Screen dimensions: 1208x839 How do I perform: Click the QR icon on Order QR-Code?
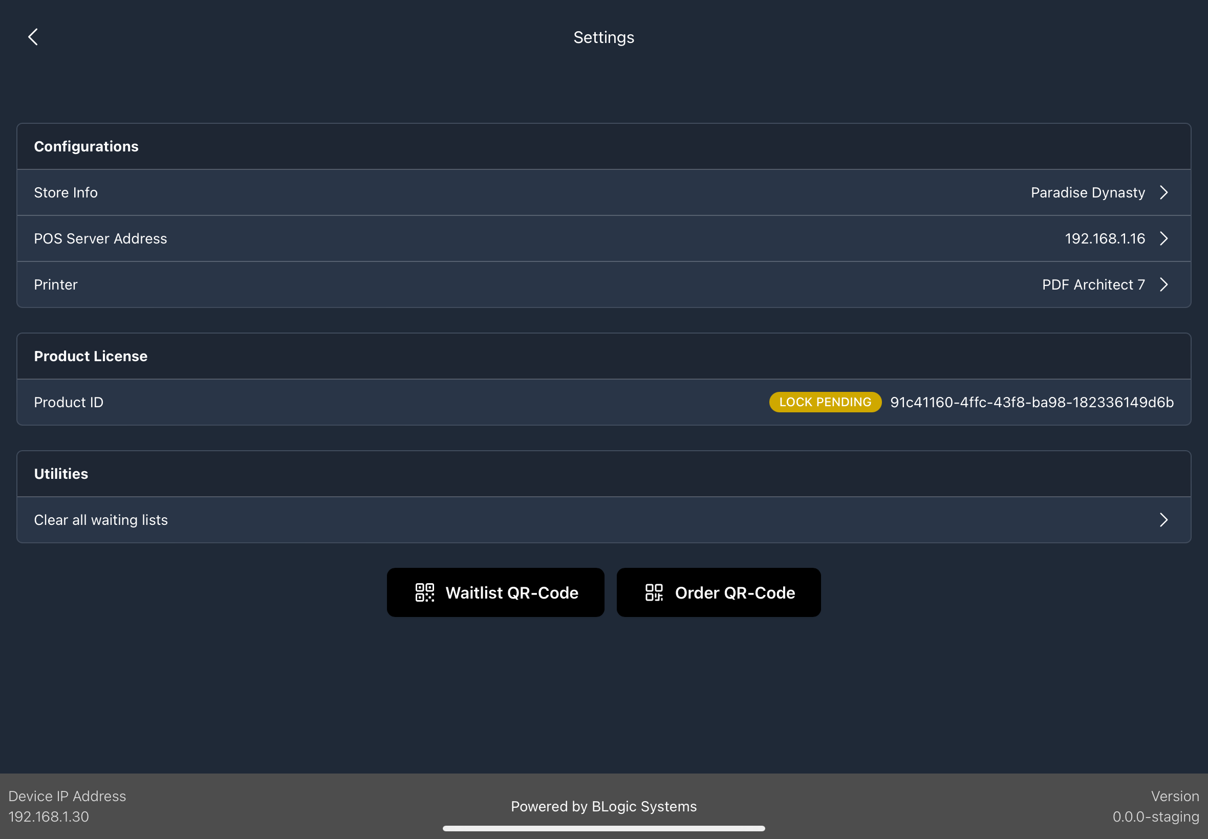[654, 592]
